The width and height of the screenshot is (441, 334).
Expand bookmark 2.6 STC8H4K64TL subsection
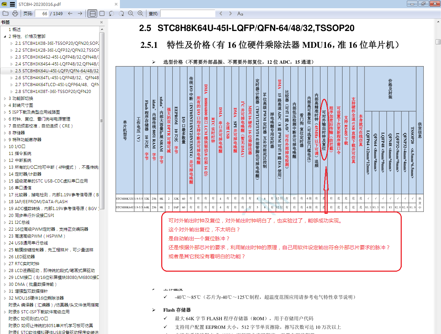coord(11,77)
